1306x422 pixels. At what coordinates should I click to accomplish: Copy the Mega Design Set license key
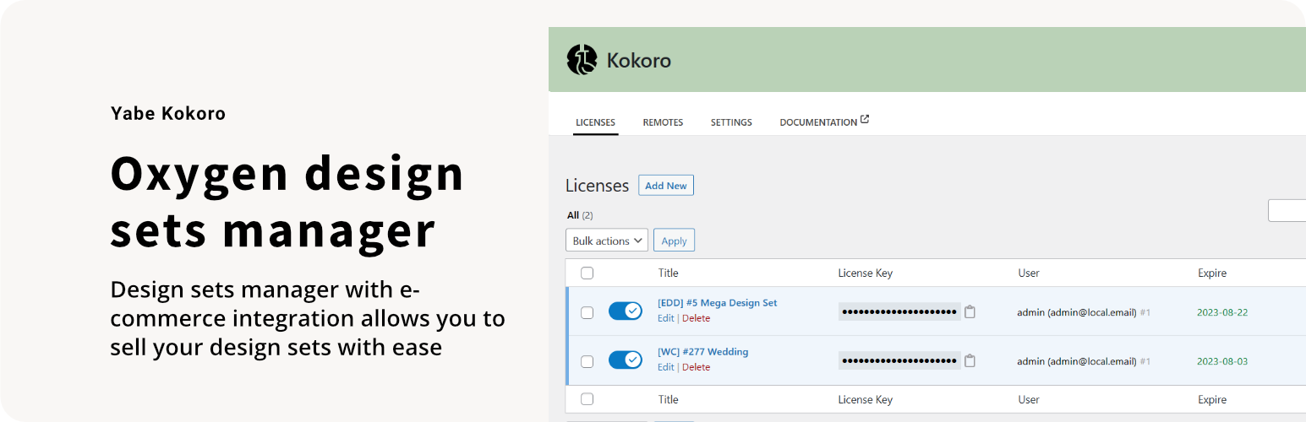(x=970, y=311)
